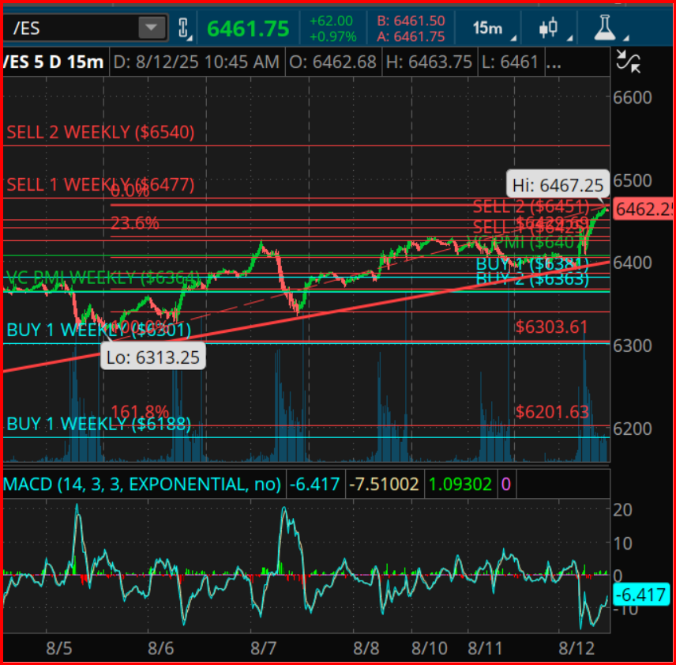Click the 8/7 date on time axis
The image size is (676, 665).
tap(264, 648)
